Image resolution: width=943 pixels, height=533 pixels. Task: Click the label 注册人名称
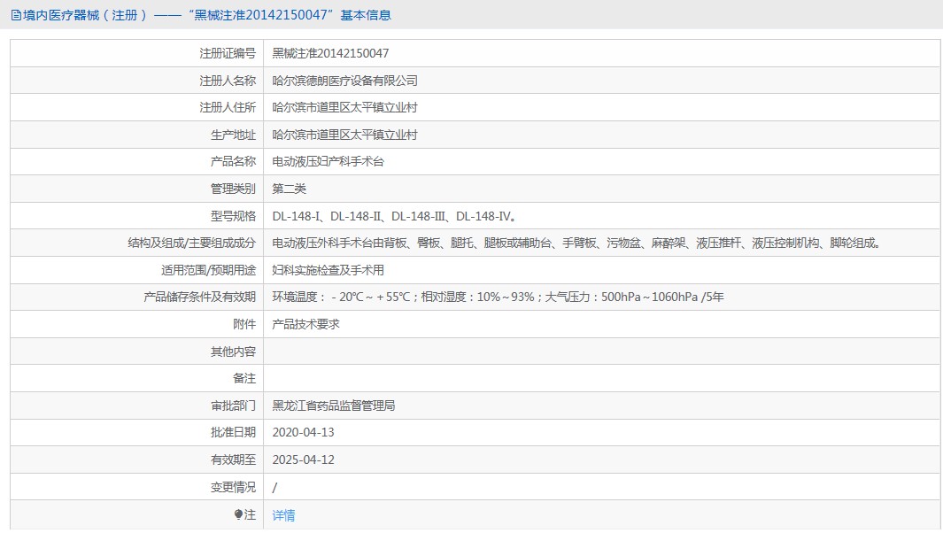(228, 81)
